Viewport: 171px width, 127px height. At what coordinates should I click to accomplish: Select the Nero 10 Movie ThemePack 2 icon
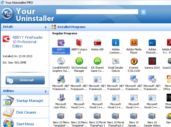pos(116,116)
